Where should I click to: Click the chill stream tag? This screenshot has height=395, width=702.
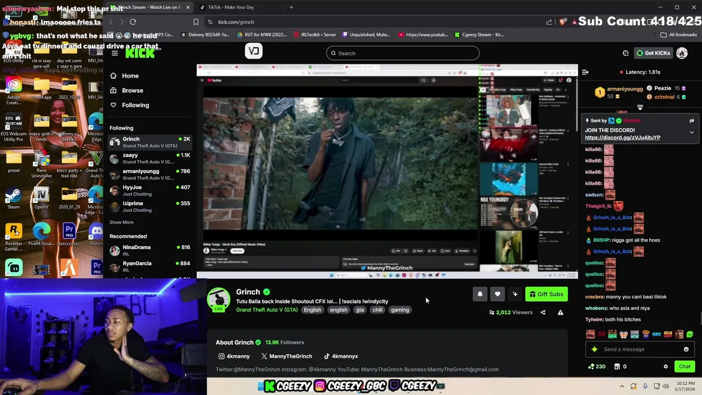(377, 310)
